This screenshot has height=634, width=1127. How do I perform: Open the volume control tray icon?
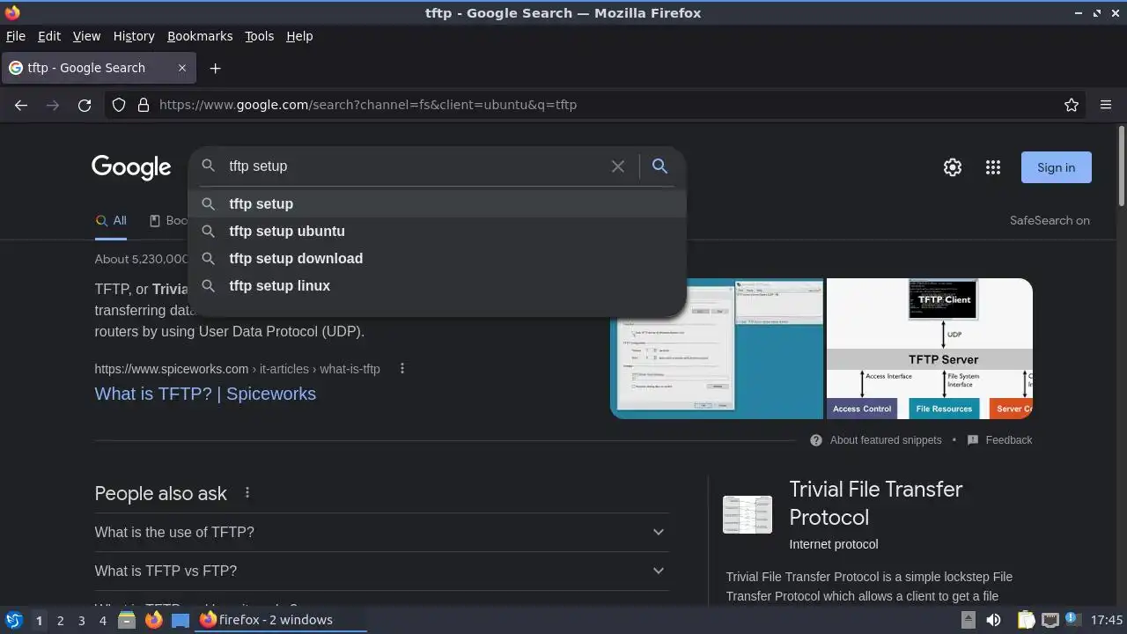[x=993, y=620]
